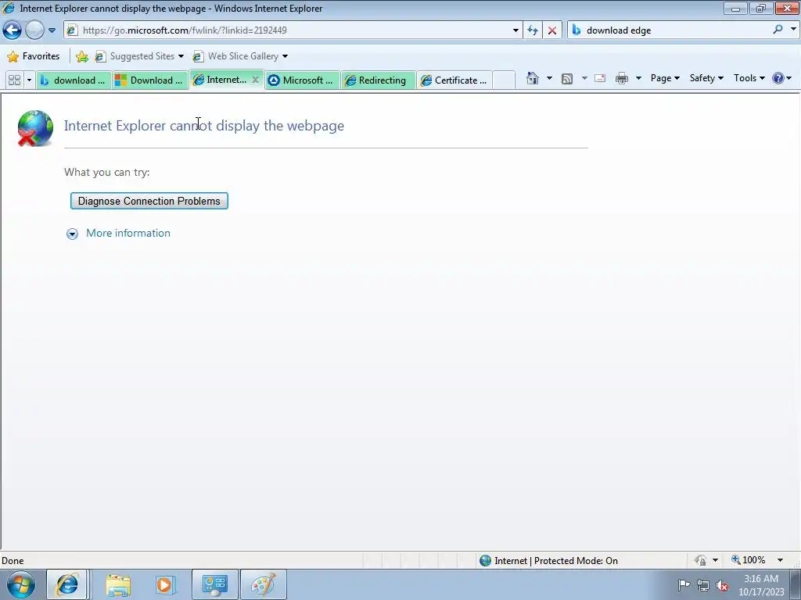The width and height of the screenshot is (801, 600).
Task: Open the zoom level dropdown arrow
Action: click(x=780, y=560)
